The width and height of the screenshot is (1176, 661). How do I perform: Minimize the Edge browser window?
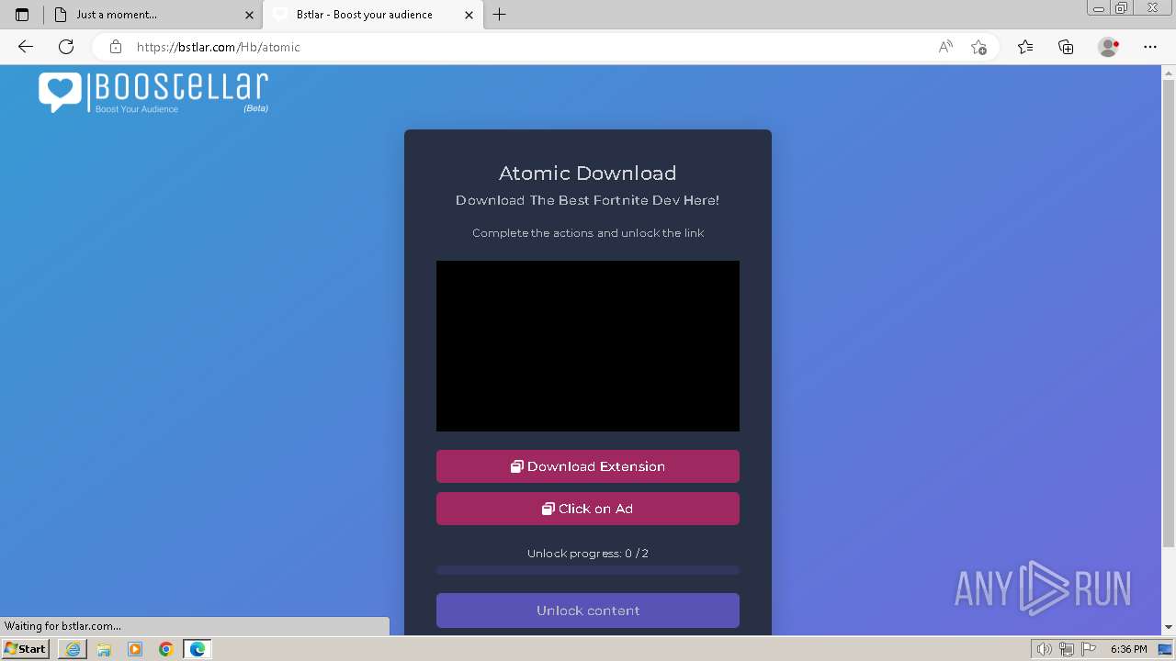coord(1099,8)
